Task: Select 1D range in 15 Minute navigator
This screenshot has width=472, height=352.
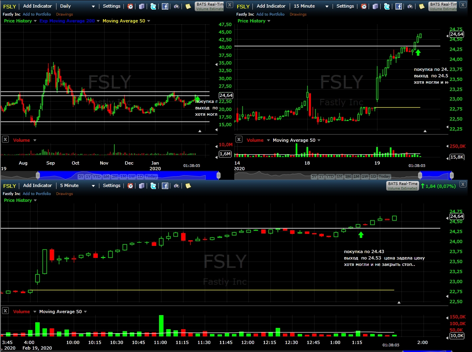Action: click(x=373, y=177)
